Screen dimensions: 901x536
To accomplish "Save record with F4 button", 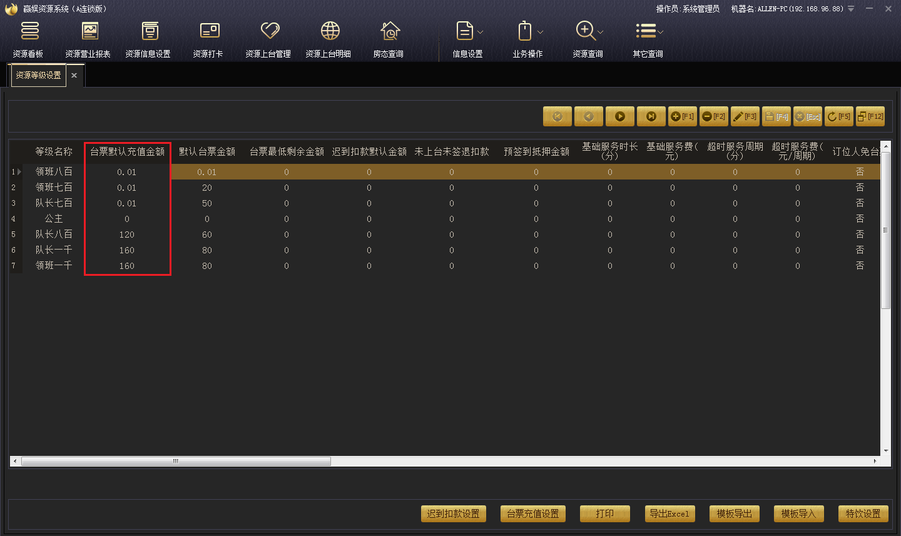I will [x=776, y=116].
